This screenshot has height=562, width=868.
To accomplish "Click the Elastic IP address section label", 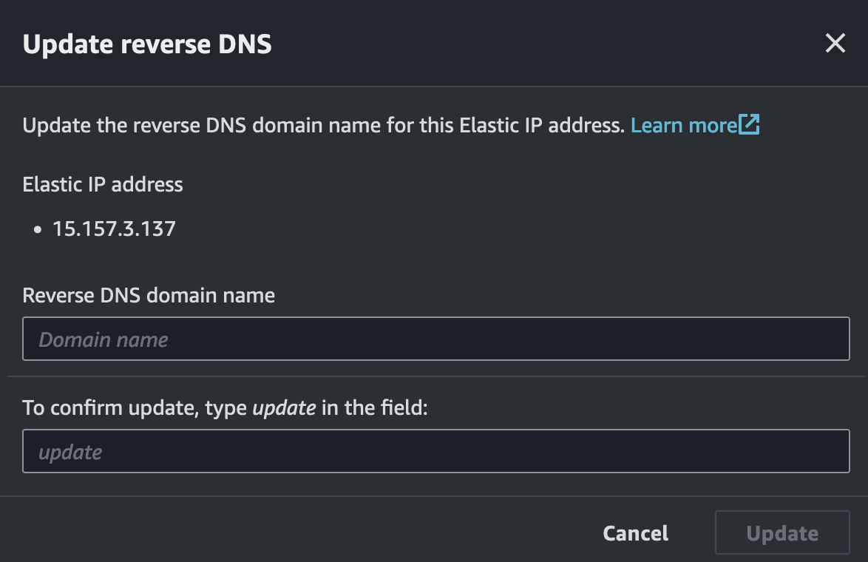I will [x=103, y=184].
